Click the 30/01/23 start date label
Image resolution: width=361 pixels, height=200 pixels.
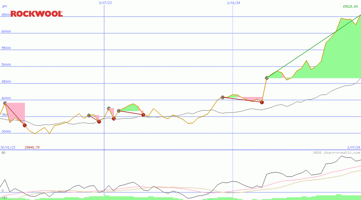tap(8, 147)
